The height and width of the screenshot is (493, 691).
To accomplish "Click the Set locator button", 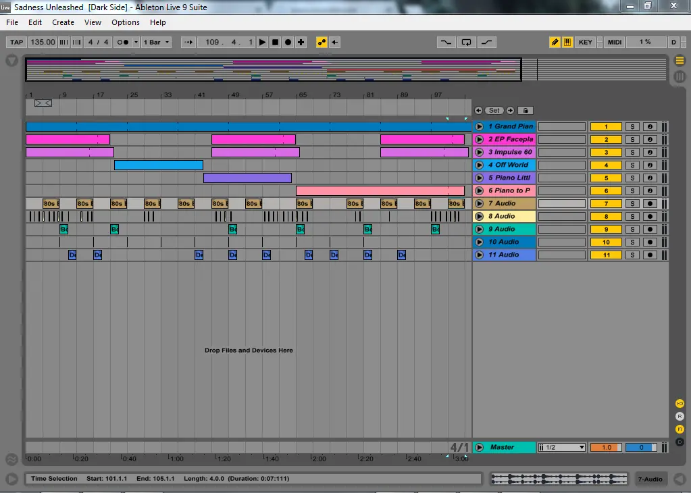I will 494,110.
